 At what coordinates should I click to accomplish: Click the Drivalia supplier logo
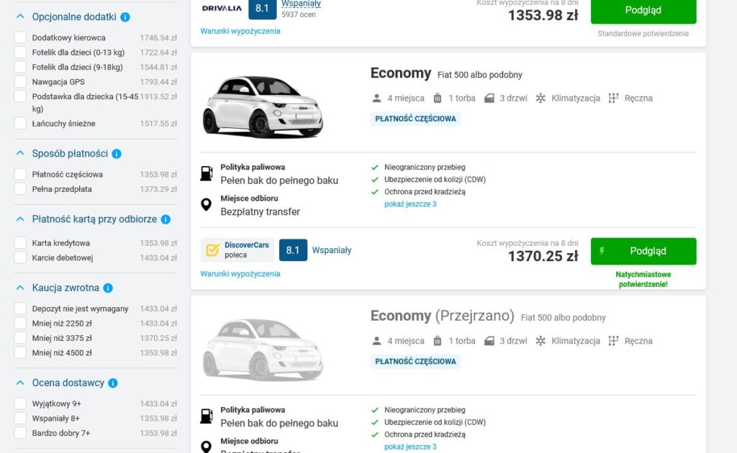(222, 9)
